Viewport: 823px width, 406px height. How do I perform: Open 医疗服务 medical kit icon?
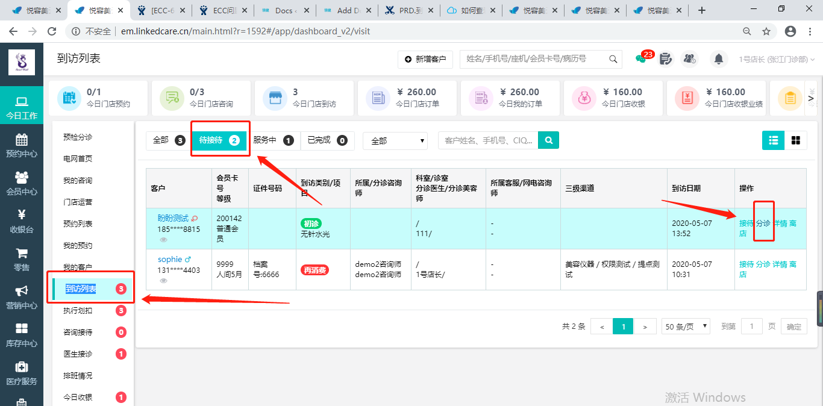click(22, 366)
